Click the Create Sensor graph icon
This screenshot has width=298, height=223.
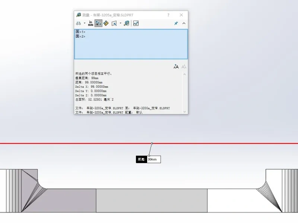pos(136,23)
